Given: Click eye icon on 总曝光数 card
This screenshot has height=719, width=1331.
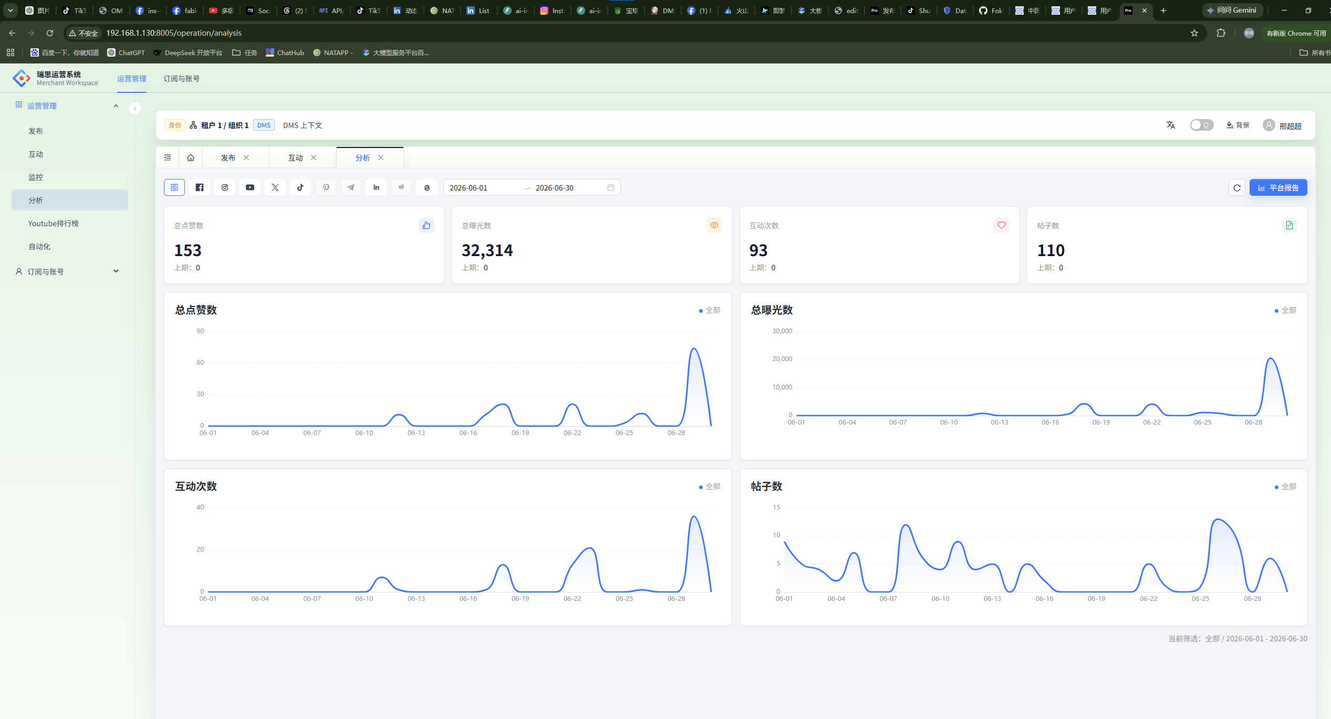Looking at the screenshot, I should [x=714, y=225].
